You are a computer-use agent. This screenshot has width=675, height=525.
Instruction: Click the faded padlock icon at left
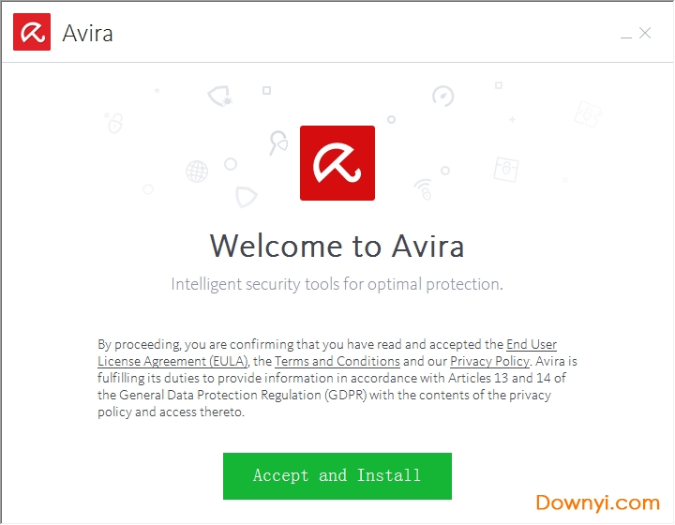[x=114, y=123]
